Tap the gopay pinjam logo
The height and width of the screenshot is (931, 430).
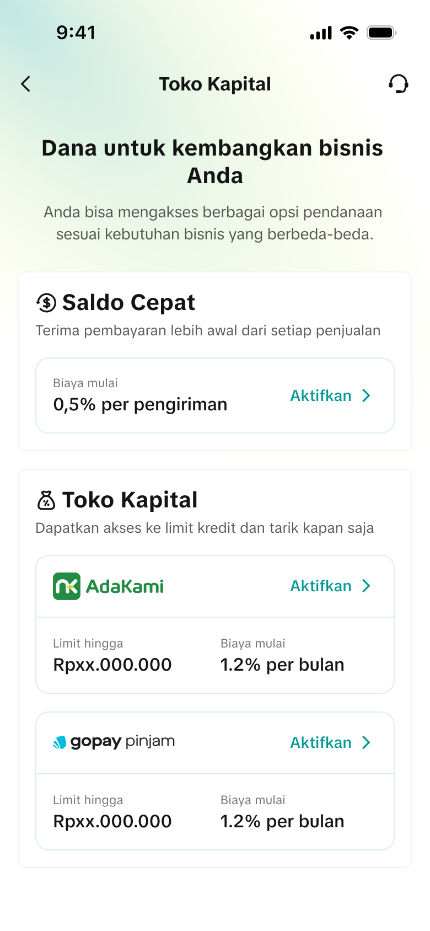click(x=114, y=742)
